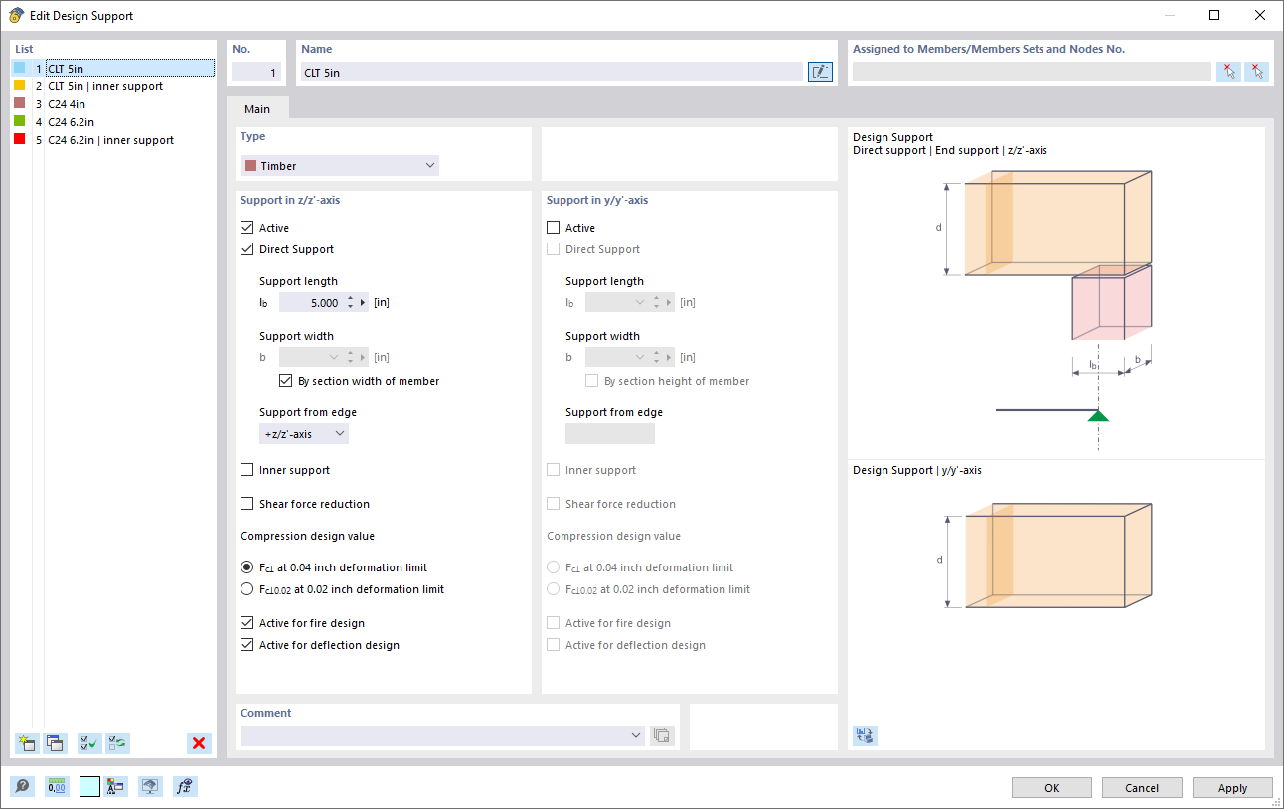This screenshot has height=809, width=1284.
Task: Select all list entries with checkmark icon
Action: pyautogui.click(x=88, y=743)
